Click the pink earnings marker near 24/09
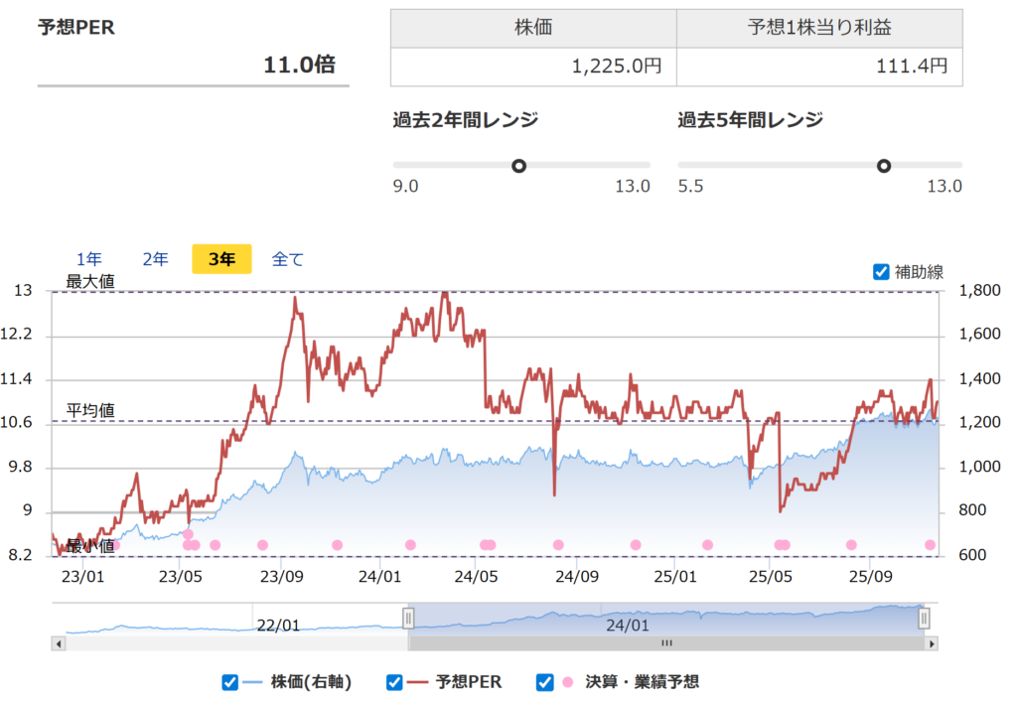 coord(558,544)
